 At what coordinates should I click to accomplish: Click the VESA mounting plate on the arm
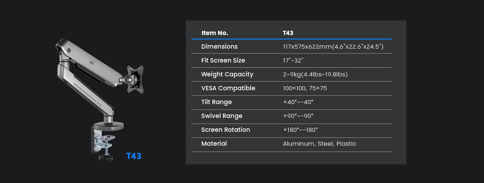135,79
